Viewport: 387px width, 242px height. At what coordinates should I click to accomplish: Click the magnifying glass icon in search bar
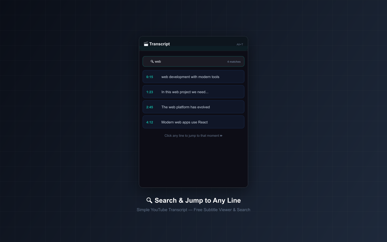point(152,61)
